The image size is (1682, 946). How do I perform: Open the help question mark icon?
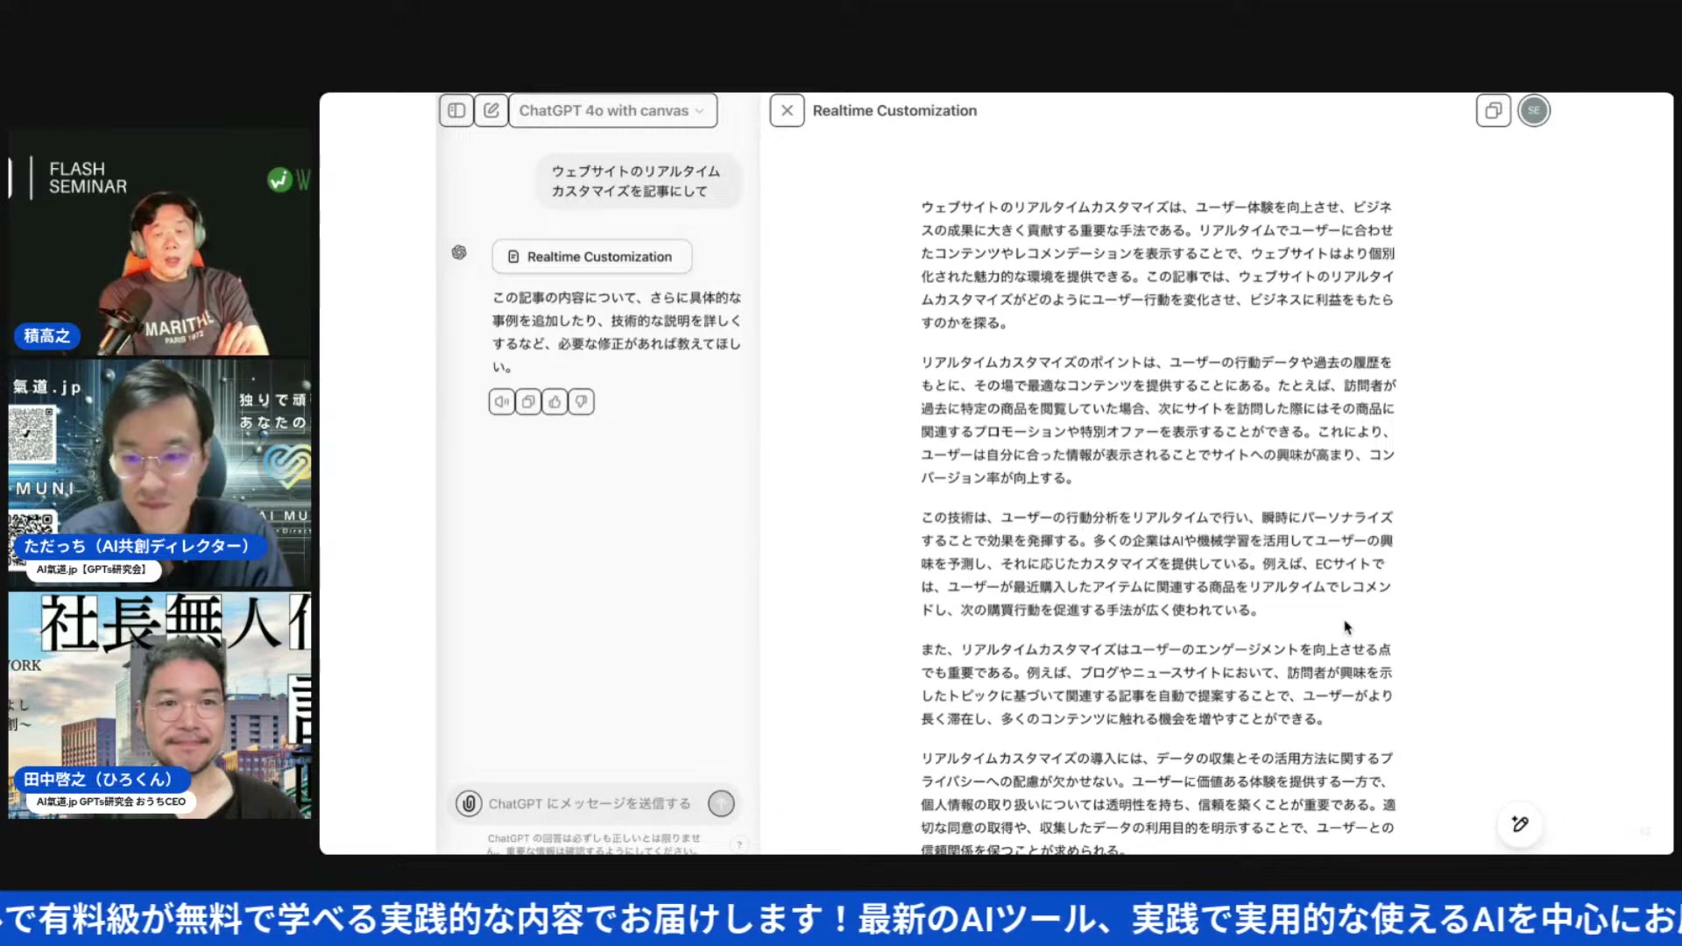point(739,844)
